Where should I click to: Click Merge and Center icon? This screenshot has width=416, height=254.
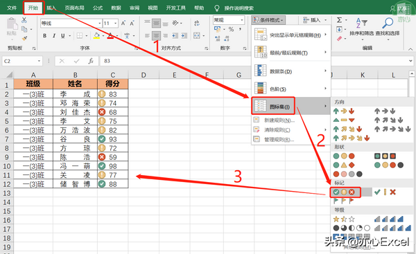pos(197,35)
